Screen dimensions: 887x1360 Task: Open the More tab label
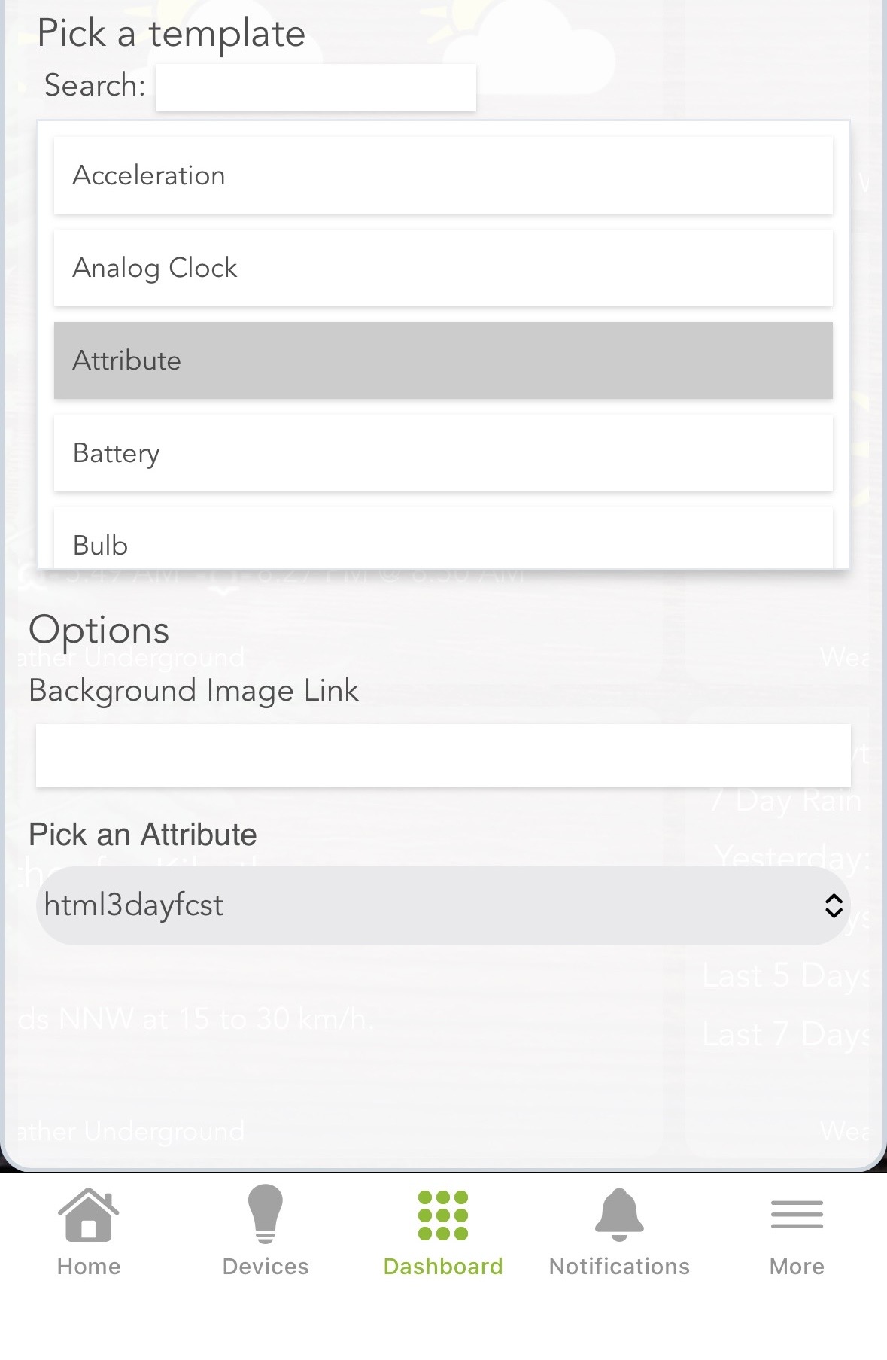tap(797, 1267)
